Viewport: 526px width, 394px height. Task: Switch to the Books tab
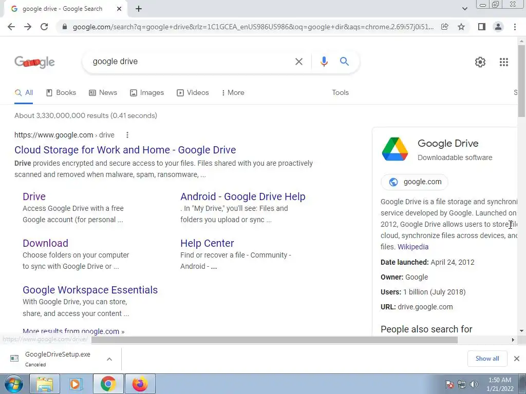[x=61, y=93]
